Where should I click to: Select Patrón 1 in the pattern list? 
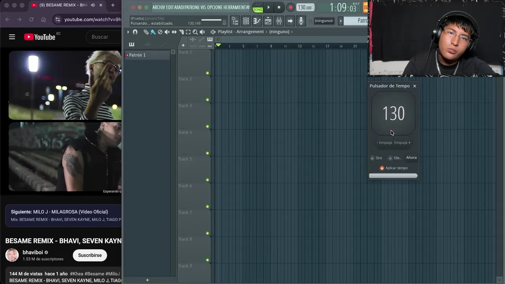pyautogui.click(x=148, y=55)
